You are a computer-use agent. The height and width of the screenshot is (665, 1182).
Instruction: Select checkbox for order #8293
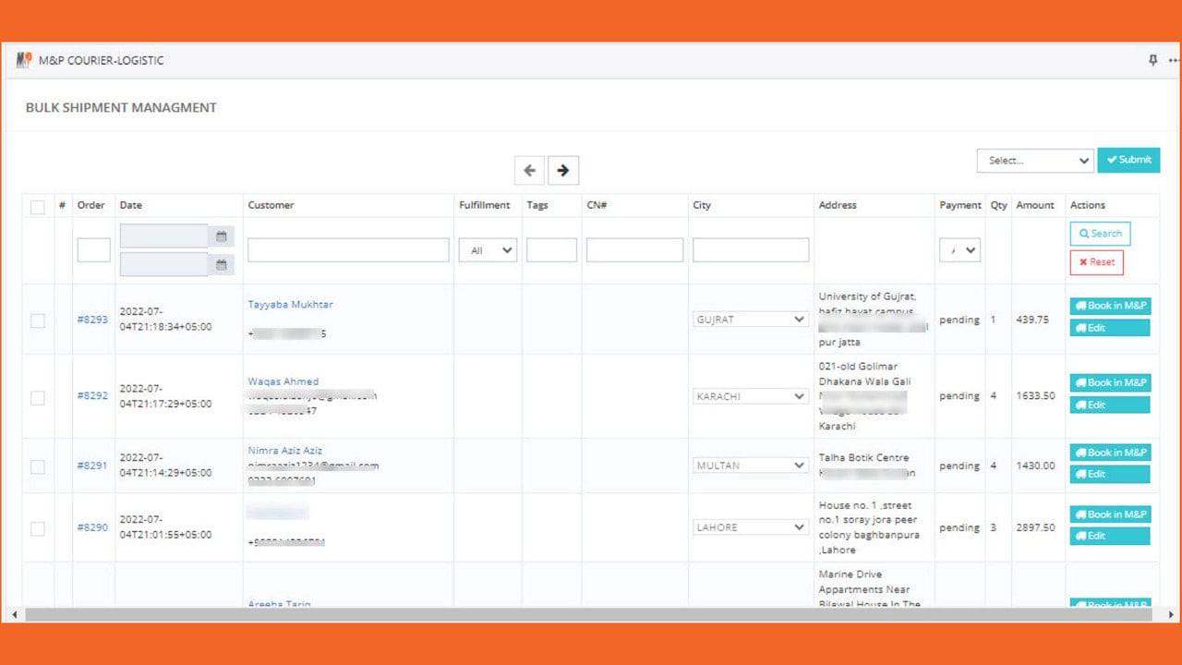tap(38, 320)
